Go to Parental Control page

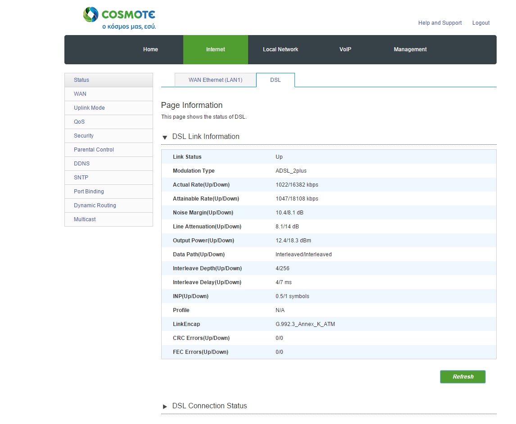[109, 150]
